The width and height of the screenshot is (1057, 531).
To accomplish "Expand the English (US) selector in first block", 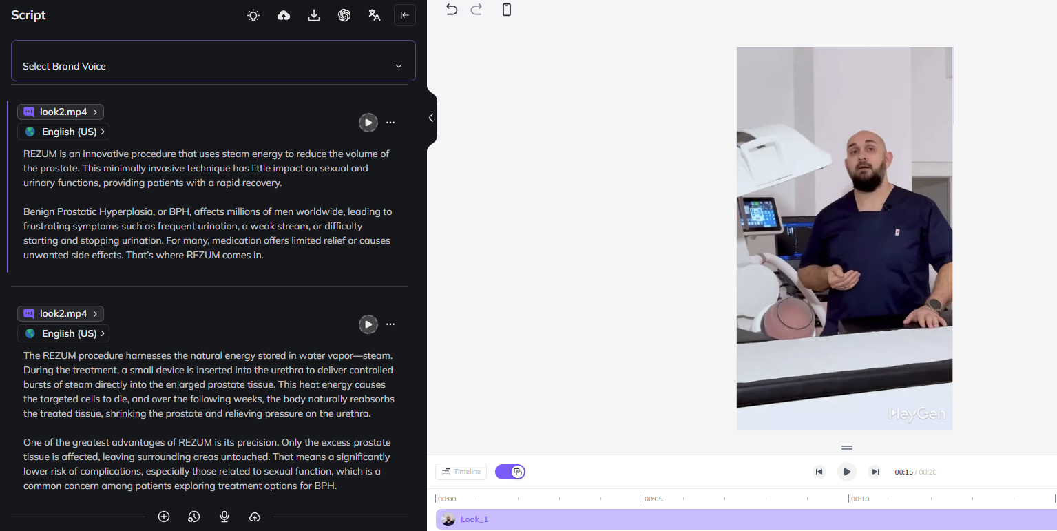I will point(64,132).
